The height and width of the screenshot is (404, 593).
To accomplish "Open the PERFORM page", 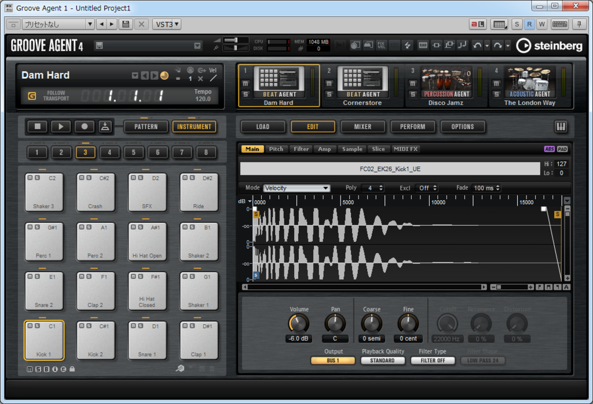I will click(x=412, y=127).
